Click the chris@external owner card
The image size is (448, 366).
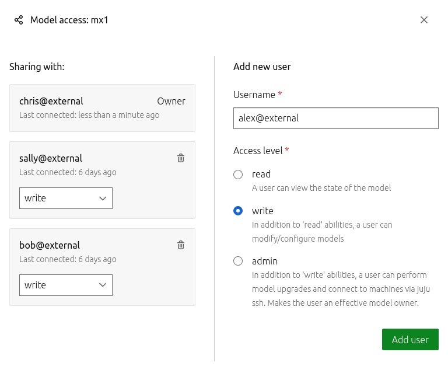[102, 108]
